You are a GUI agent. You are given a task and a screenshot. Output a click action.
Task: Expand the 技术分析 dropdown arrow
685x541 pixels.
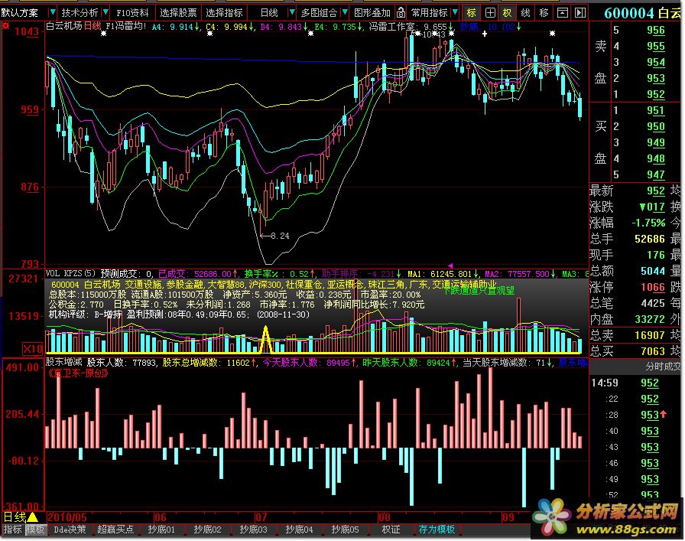pos(106,12)
